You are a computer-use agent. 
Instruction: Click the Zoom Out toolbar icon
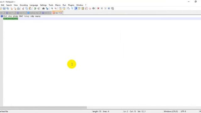pos(55,8)
